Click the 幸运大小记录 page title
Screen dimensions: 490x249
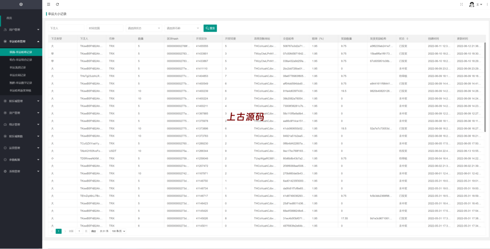click(x=57, y=14)
